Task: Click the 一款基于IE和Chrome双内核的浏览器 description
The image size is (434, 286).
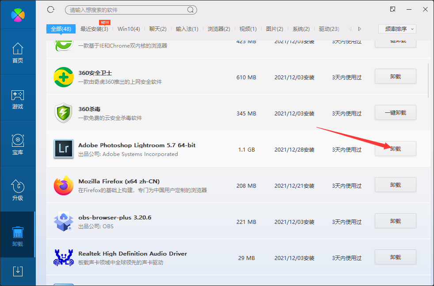Action: (123, 45)
